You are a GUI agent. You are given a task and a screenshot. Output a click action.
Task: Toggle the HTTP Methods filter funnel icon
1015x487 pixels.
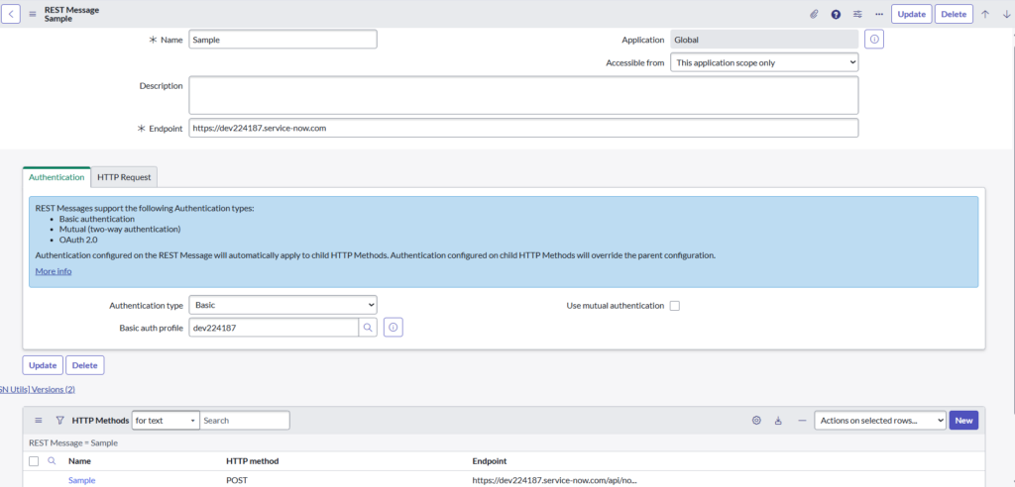tap(59, 421)
